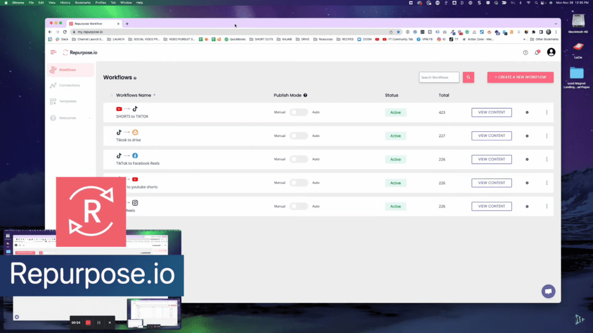Click the Facebook icon in TikTok to Facebook Reels row
The width and height of the screenshot is (593, 333).
[x=135, y=156]
